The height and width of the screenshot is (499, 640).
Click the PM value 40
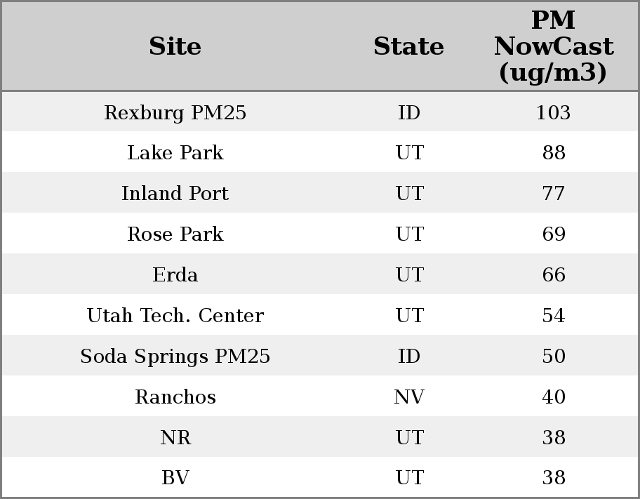[x=553, y=397]
